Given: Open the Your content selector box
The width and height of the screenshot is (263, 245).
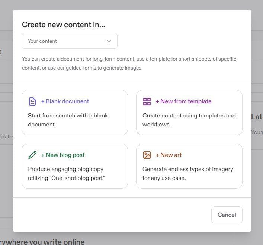Looking at the screenshot, I should (x=70, y=41).
